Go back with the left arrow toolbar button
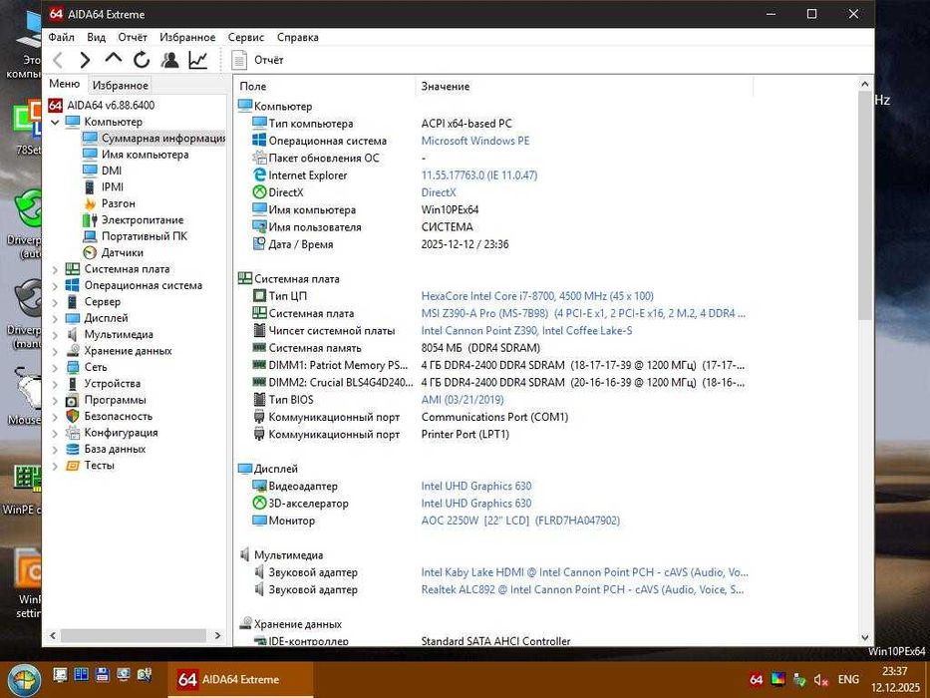Image resolution: width=930 pixels, height=698 pixels. [x=58, y=60]
